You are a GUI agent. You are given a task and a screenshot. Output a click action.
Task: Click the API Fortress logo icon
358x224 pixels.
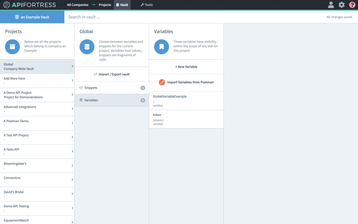coord(7,5)
